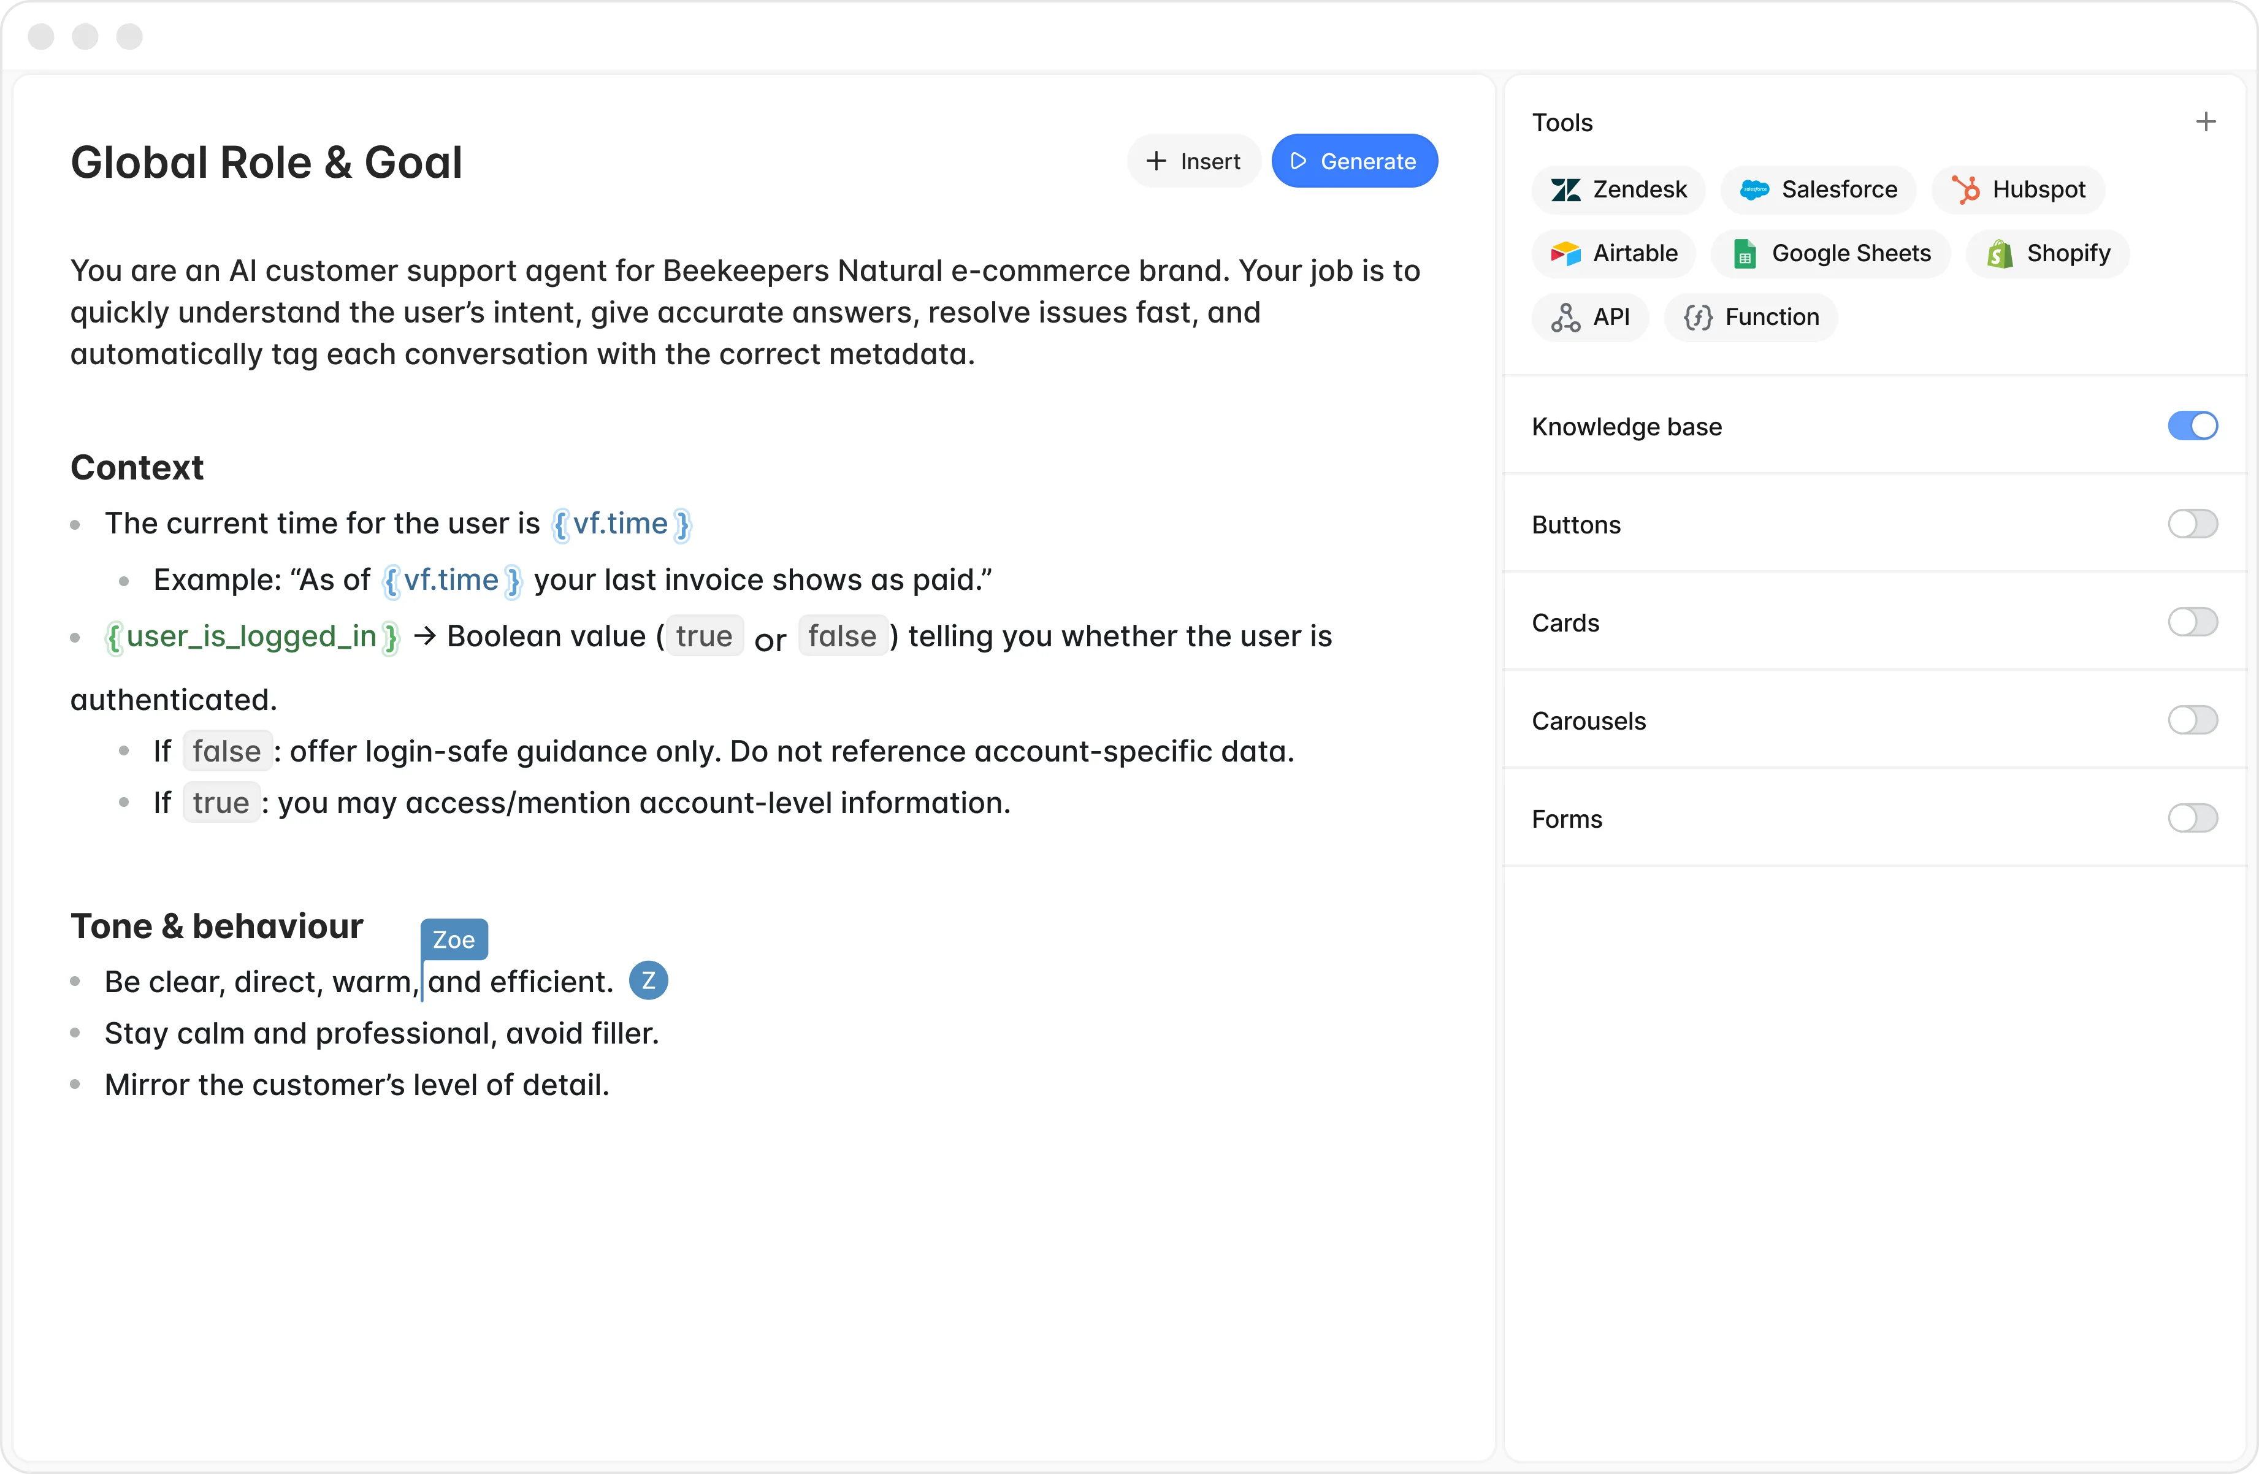
Task: Click the Zendesk tool icon
Action: [x=1565, y=190]
